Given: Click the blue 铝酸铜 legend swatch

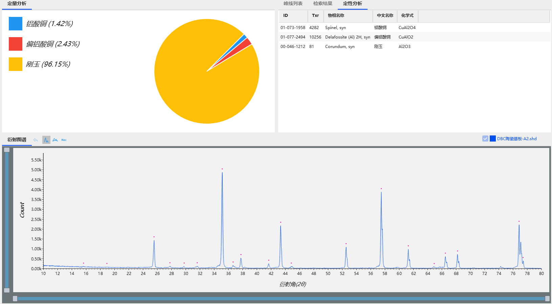Looking at the screenshot, I should coord(16,24).
